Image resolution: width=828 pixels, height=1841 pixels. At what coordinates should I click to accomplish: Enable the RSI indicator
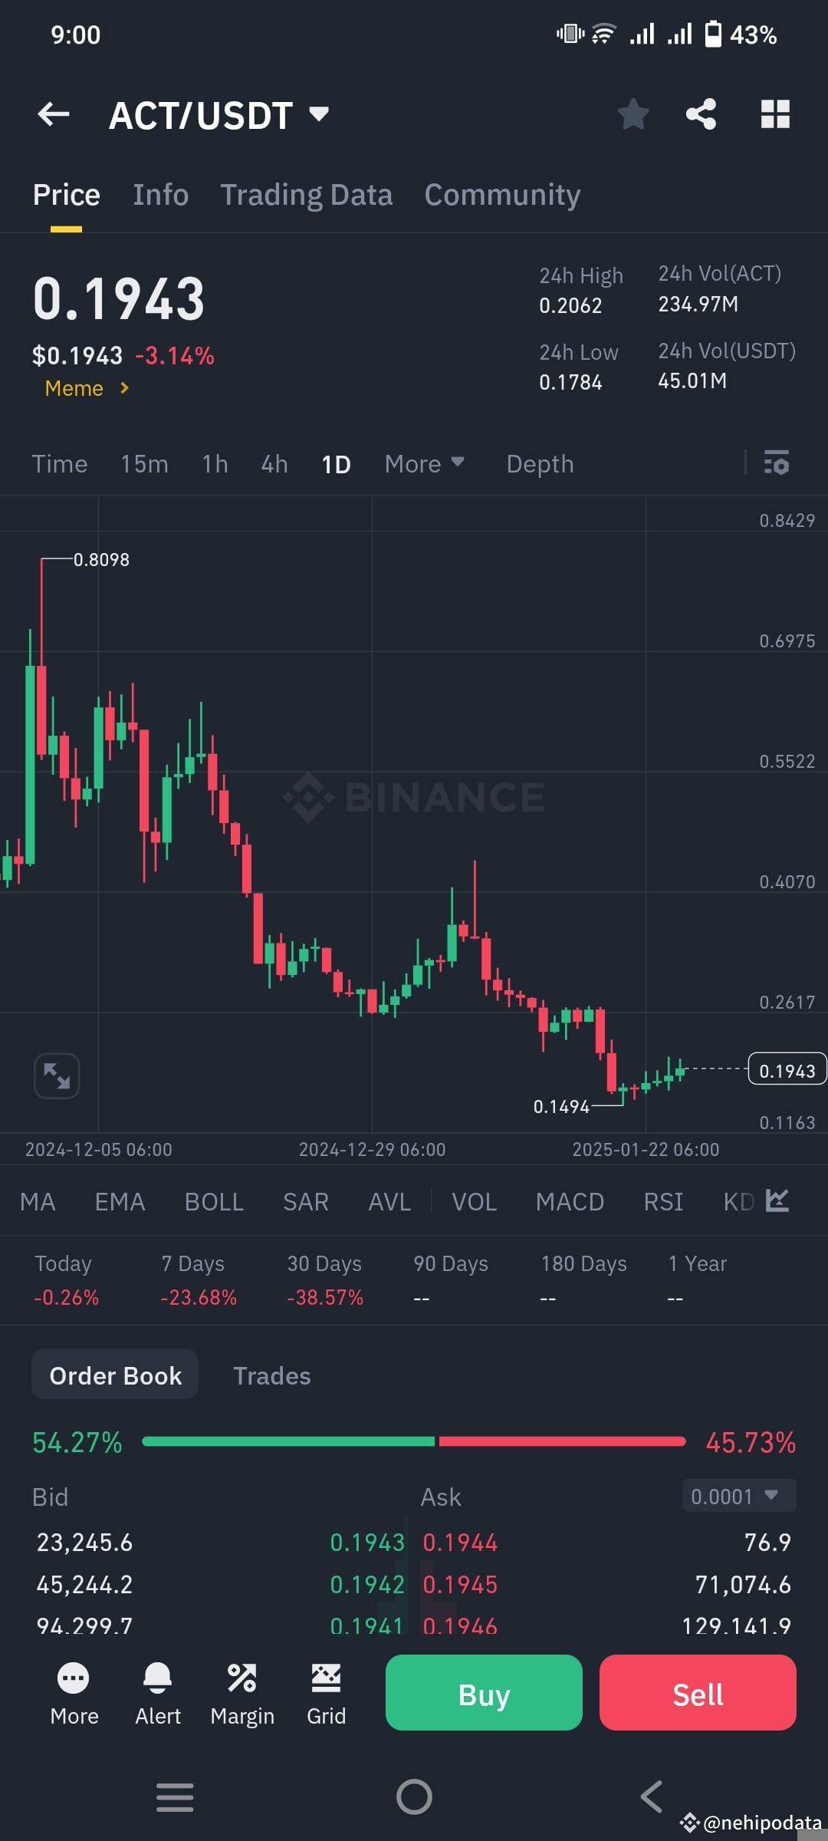tap(662, 1202)
